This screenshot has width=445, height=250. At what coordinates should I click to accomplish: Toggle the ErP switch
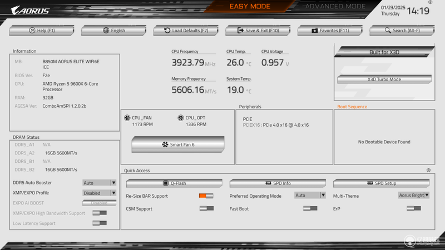pyautogui.click(x=413, y=209)
